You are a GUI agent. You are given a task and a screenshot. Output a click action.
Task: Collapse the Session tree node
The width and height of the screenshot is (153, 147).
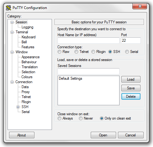point(12,22)
